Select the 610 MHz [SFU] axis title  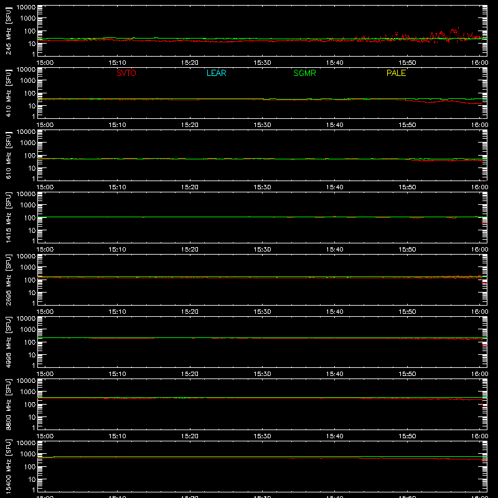pos(9,155)
